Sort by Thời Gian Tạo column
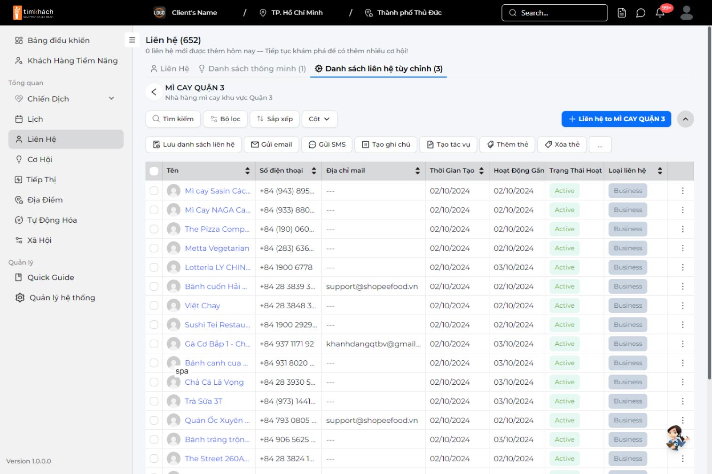Image resolution: width=712 pixels, height=474 pixels. coord(481,171)
